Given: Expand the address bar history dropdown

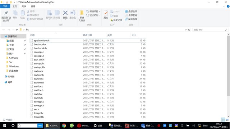Looking at the screenshot, I should coord(185,30).
